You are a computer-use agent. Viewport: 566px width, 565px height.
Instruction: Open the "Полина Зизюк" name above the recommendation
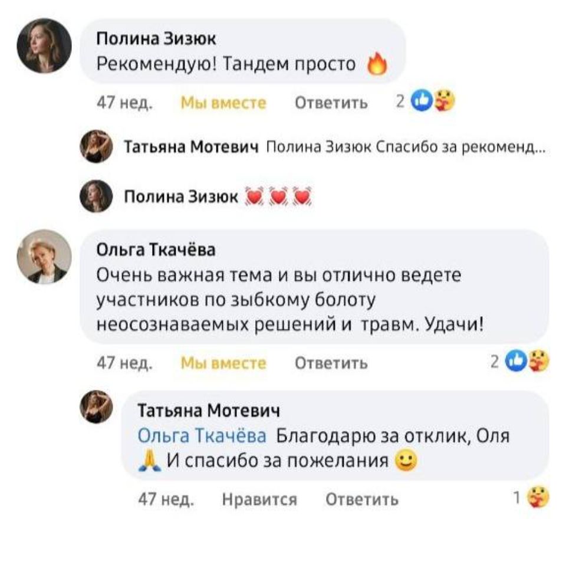[x=156, y=40]
